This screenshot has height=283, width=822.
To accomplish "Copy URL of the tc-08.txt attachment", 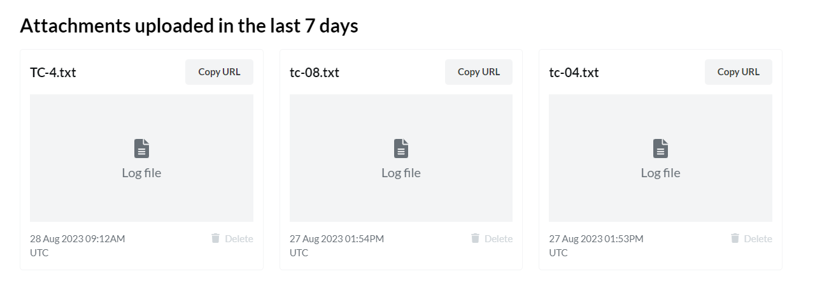I will coord(479,72).
